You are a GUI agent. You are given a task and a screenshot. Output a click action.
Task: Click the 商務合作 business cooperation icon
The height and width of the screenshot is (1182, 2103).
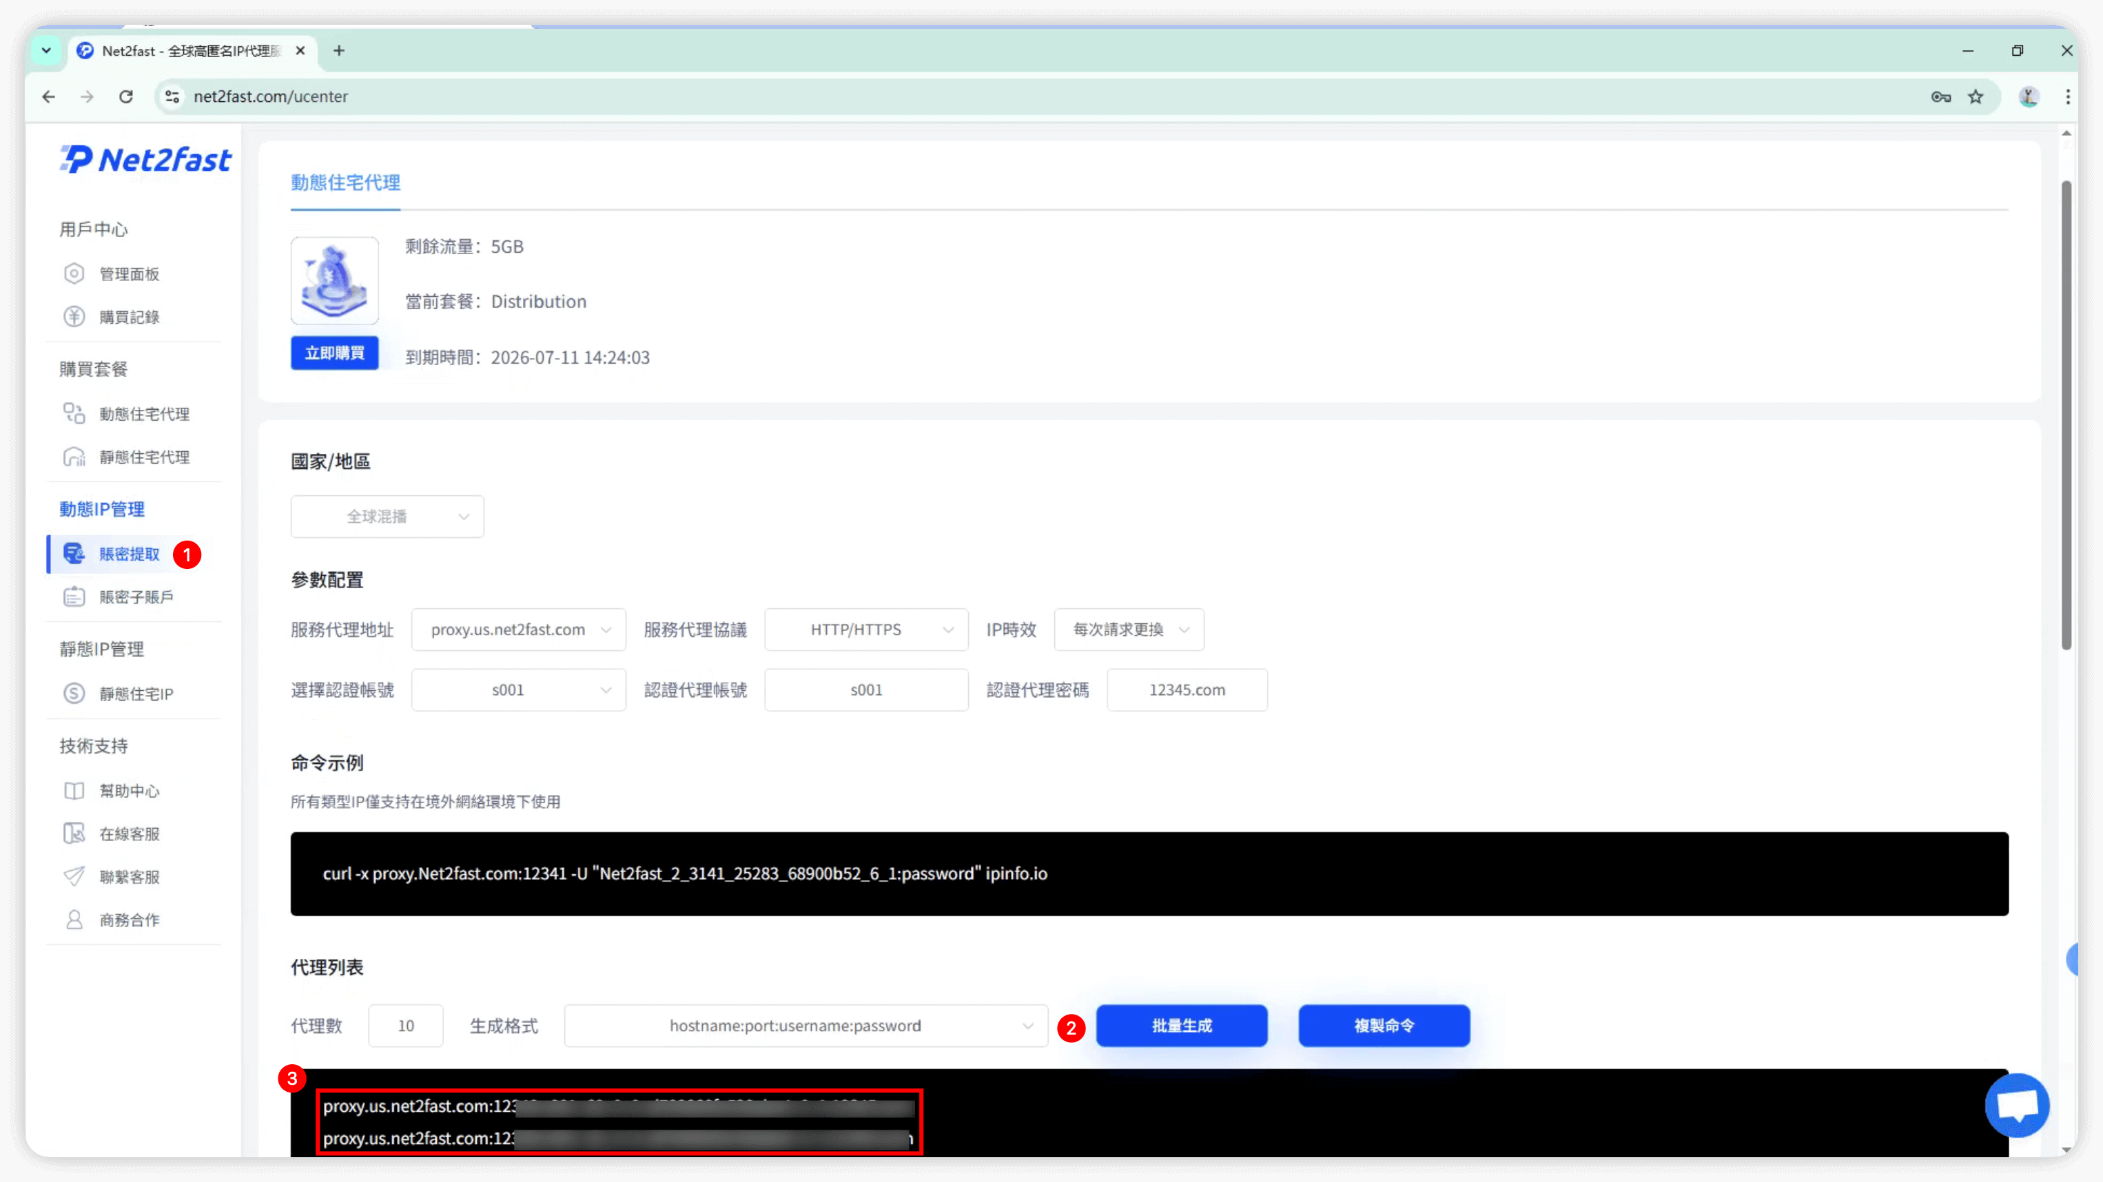click(x=74, y=920)
